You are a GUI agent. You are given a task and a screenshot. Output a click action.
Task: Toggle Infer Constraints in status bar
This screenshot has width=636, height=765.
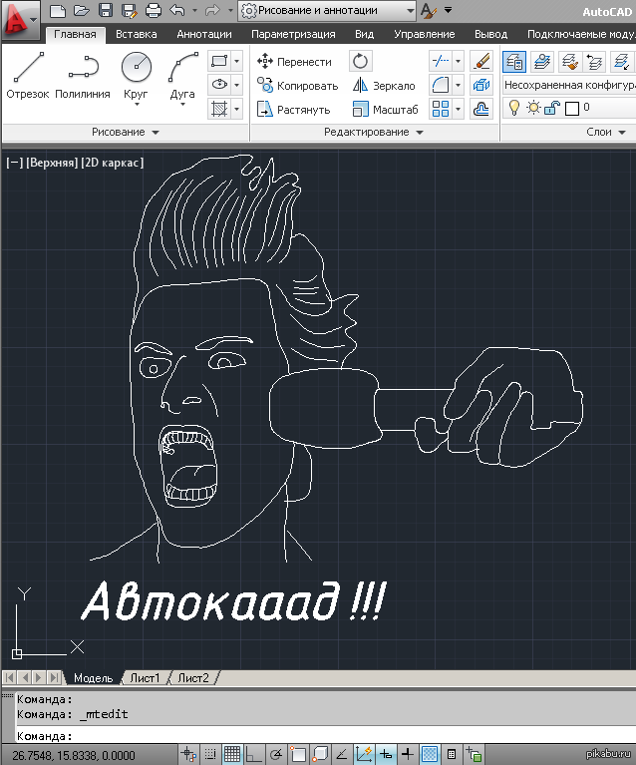coord(188,754)
